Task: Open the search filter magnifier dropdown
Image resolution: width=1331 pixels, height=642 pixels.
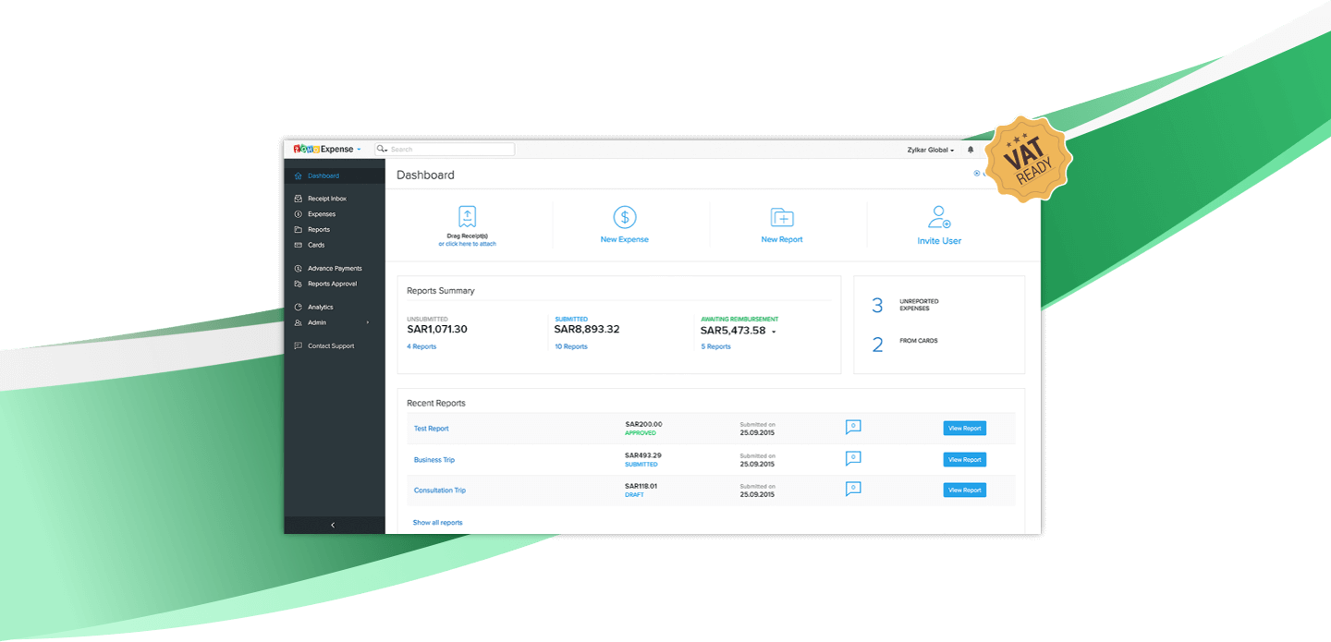Action: click(381, 149)
